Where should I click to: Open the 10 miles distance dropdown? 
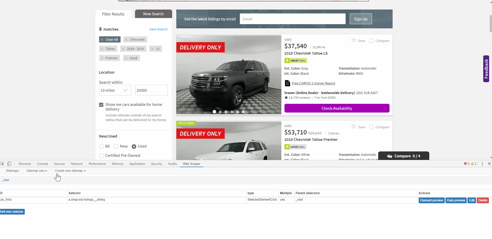pyautogui.click(x=115, y=90)
